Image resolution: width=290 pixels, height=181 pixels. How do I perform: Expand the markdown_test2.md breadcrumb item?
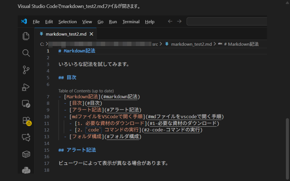191,44
